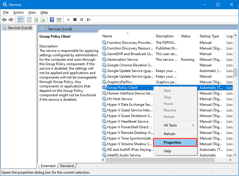Sort by the Startup Type column header
Image resolution: width=239 pixels, height=176 pixels.
[209, 36]
